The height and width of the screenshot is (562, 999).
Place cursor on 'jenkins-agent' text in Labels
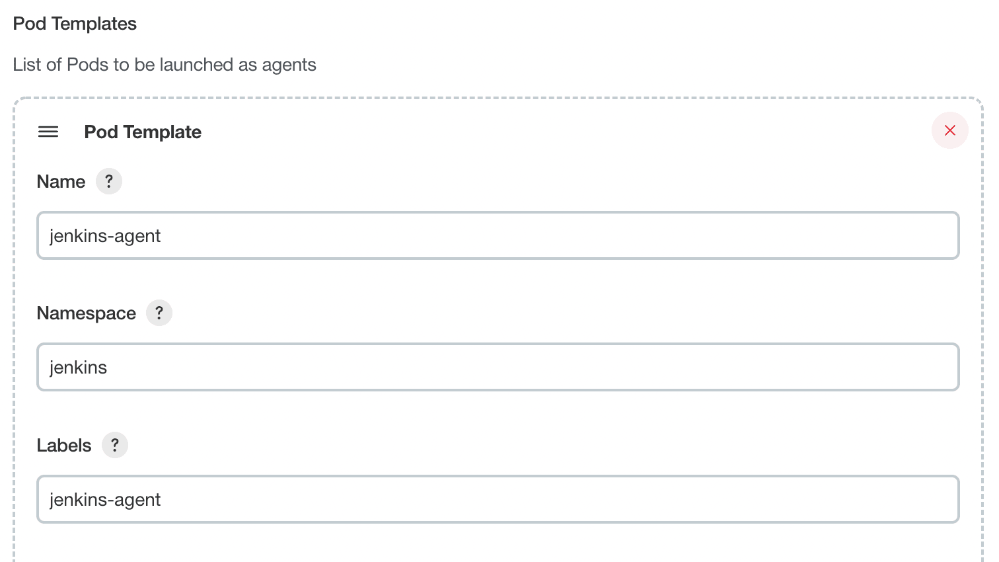point(105,500)
